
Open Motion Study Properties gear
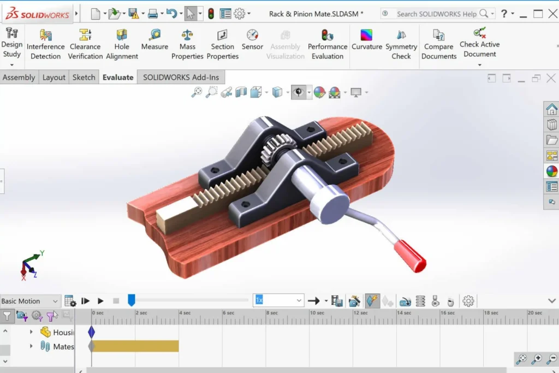click(x=468, y=301)
